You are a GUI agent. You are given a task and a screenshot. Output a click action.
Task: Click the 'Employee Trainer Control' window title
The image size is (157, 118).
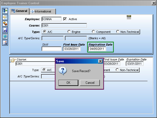pyautogui.click(x=20, y=3)
